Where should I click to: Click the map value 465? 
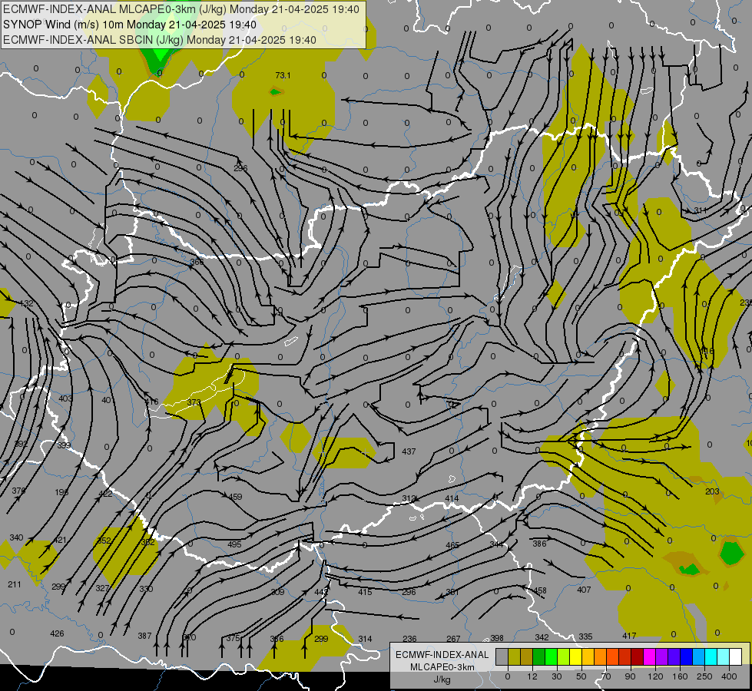[x=452, y=545]
